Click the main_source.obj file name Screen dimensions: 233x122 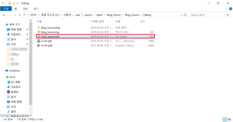pyautogui.click(x=50, y=37)
